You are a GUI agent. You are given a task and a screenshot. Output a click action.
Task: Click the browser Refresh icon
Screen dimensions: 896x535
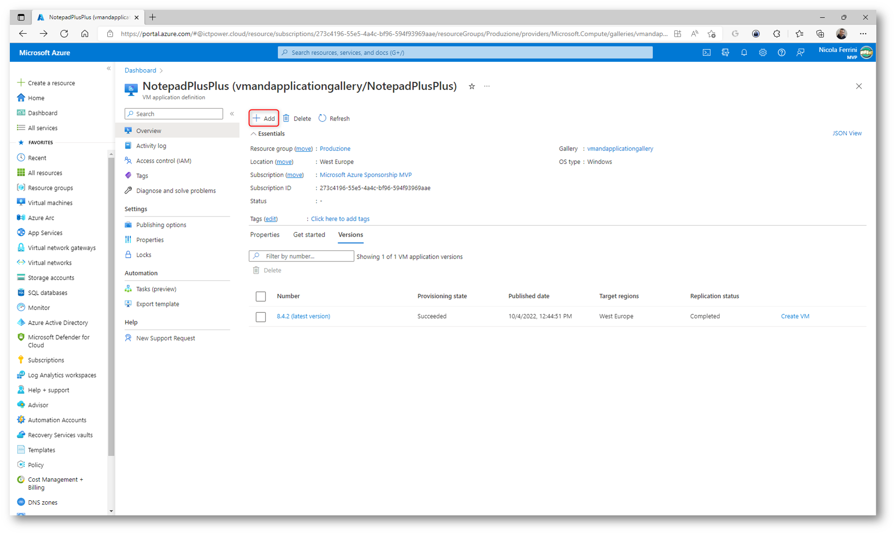64,34
